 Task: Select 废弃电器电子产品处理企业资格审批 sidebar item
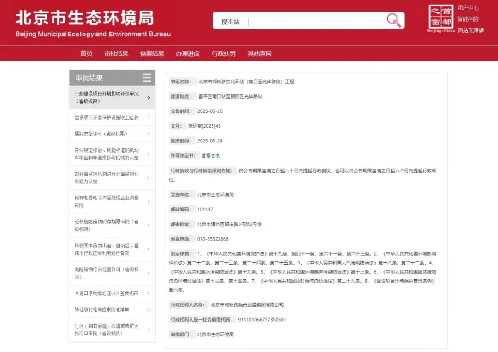click(112, 201)
